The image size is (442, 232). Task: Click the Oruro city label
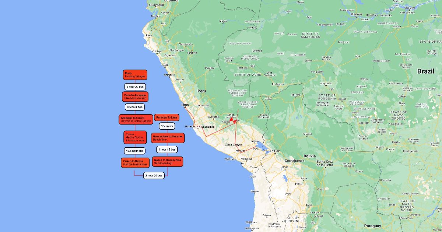tap(286, 167)
